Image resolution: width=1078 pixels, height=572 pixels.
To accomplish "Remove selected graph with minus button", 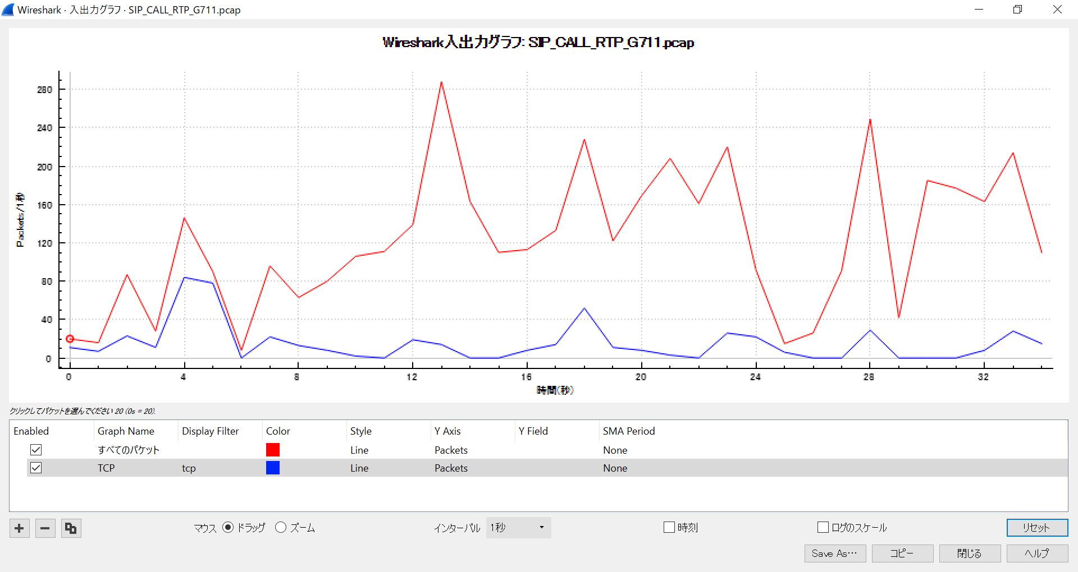I will pyautogui.click(x=45, y=528).
